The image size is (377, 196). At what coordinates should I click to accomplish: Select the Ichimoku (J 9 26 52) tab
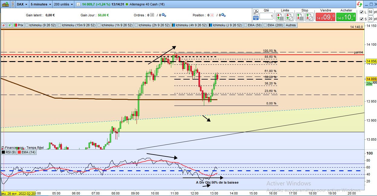(x=225, y=25)
